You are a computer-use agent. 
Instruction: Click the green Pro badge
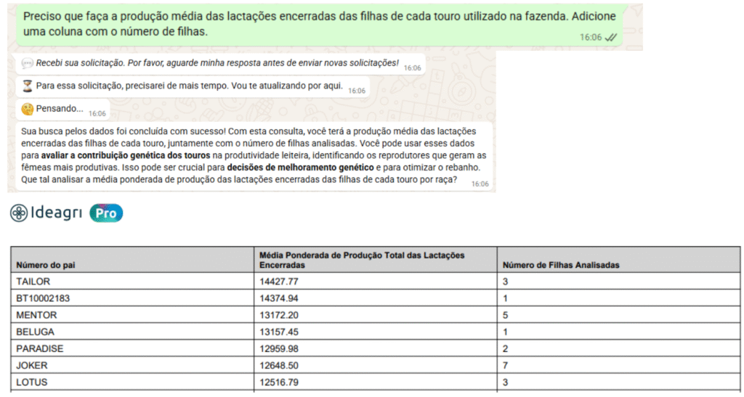pos(106,213)
